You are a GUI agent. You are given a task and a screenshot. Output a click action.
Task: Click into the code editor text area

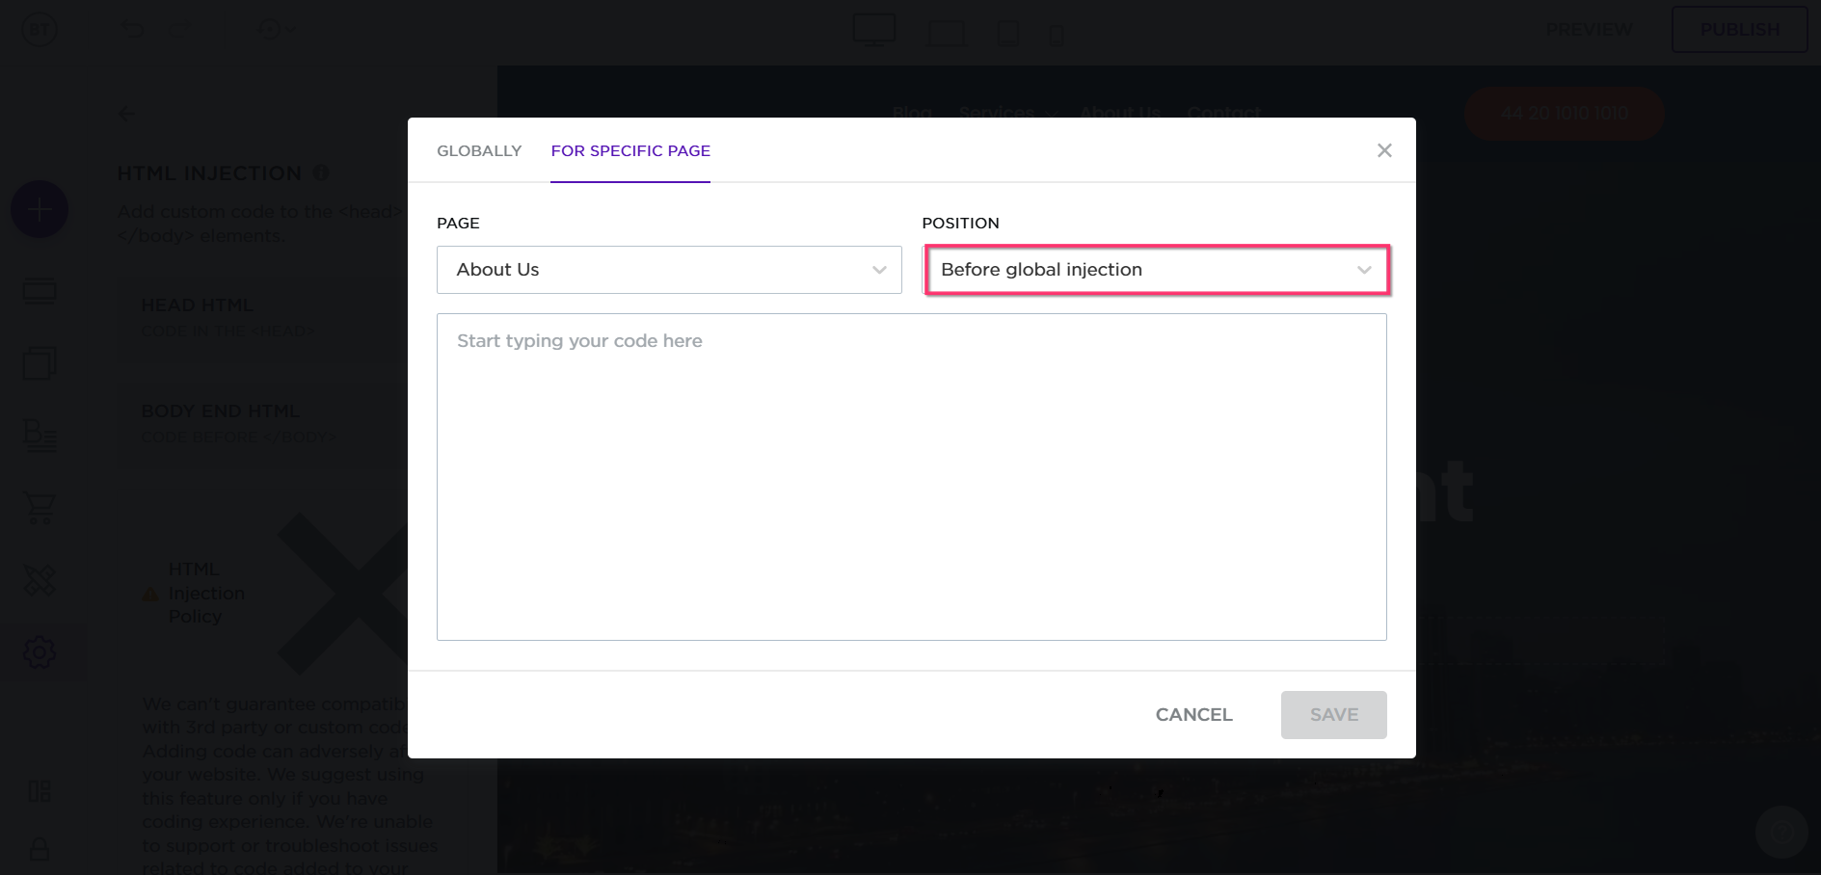[912, 477]
